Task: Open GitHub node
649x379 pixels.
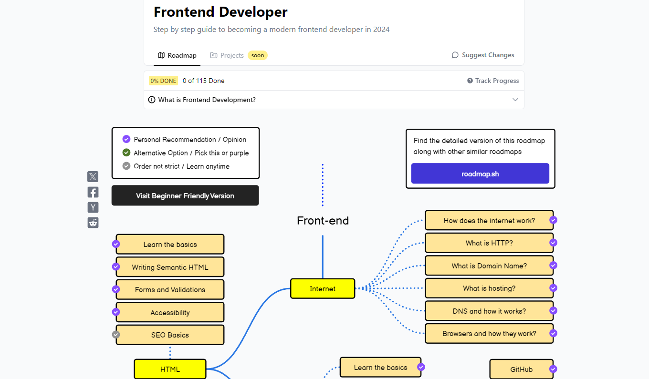Action: [521, 369]
